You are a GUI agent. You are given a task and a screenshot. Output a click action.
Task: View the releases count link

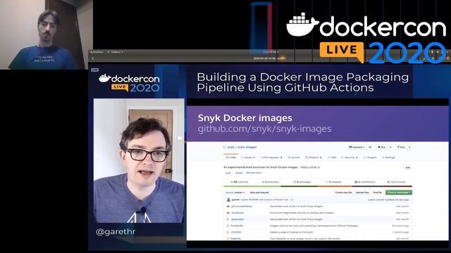click(x=333, y=182)
